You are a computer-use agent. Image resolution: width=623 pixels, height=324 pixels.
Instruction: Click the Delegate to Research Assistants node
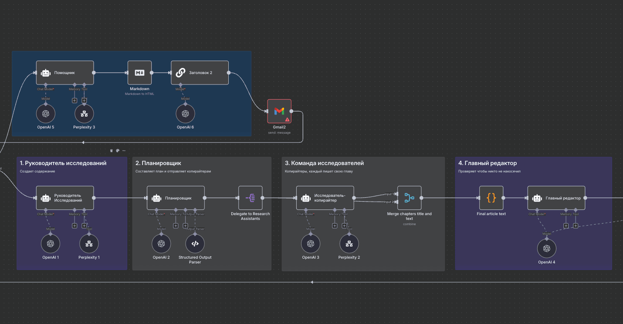click(x=251, y=198)
